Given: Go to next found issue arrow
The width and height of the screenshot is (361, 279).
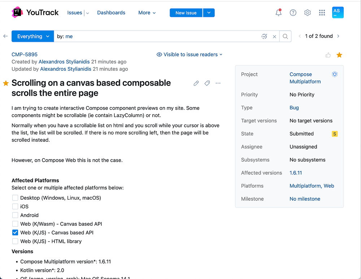Looking at the screenshot, I should point(338,36).
